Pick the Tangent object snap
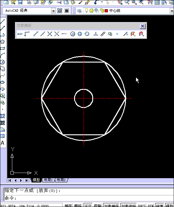 pos(87,34)
